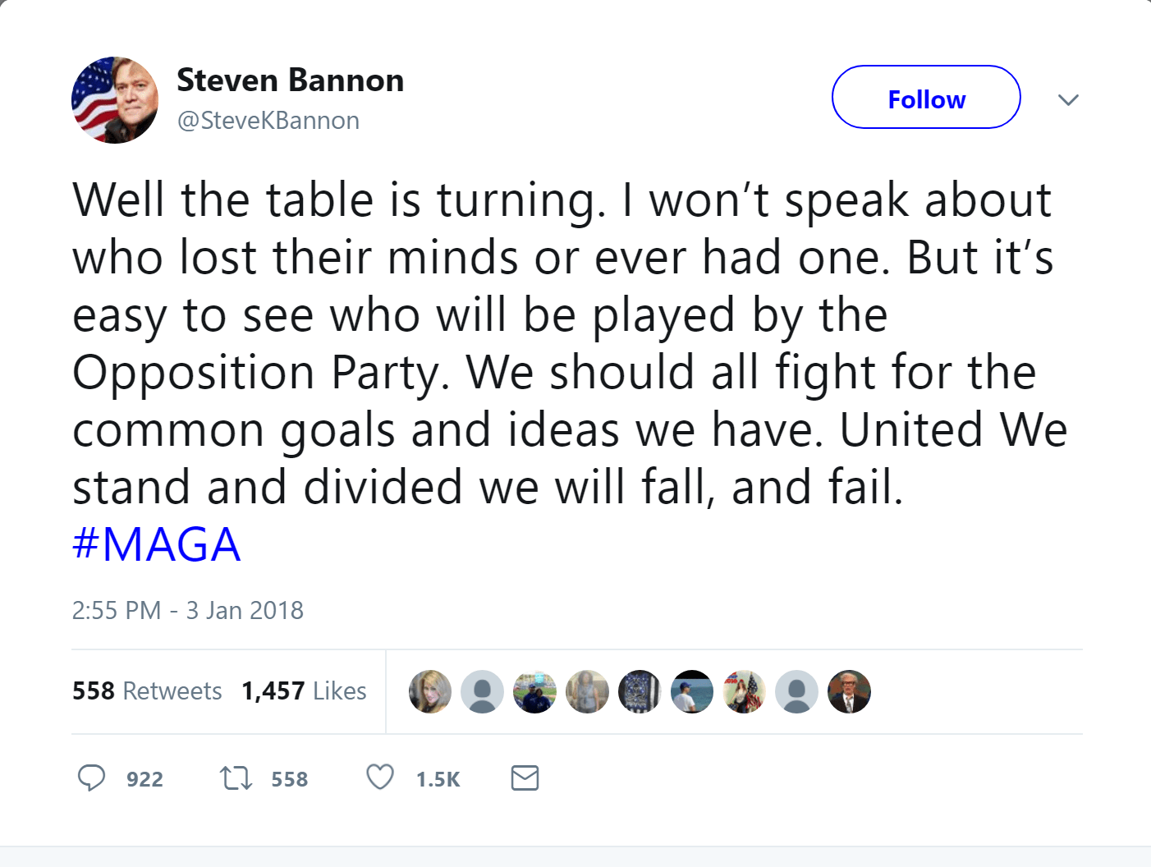Click the heart icon to like the tweet
Screen dimensions: 1151x867
[x=379, y=778]
